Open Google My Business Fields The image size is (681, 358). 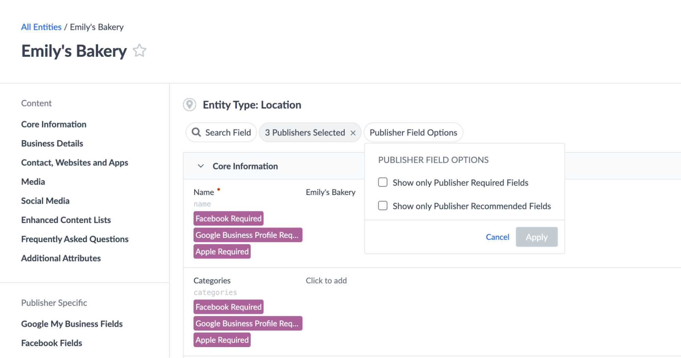(72, 324)
